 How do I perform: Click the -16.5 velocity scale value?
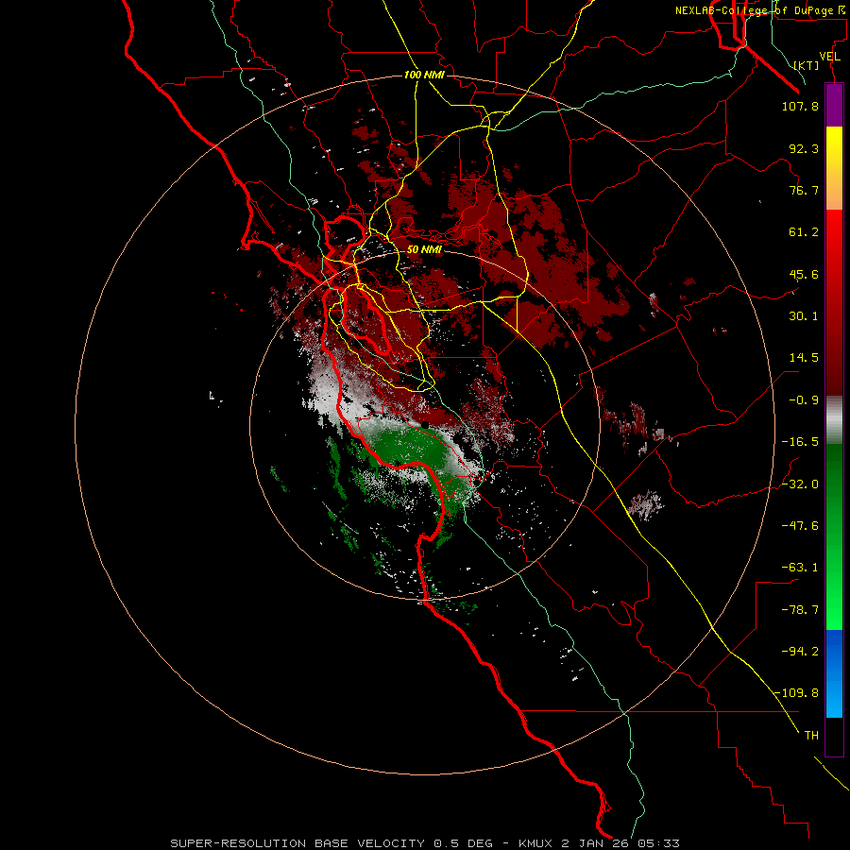tap(800, 442)
